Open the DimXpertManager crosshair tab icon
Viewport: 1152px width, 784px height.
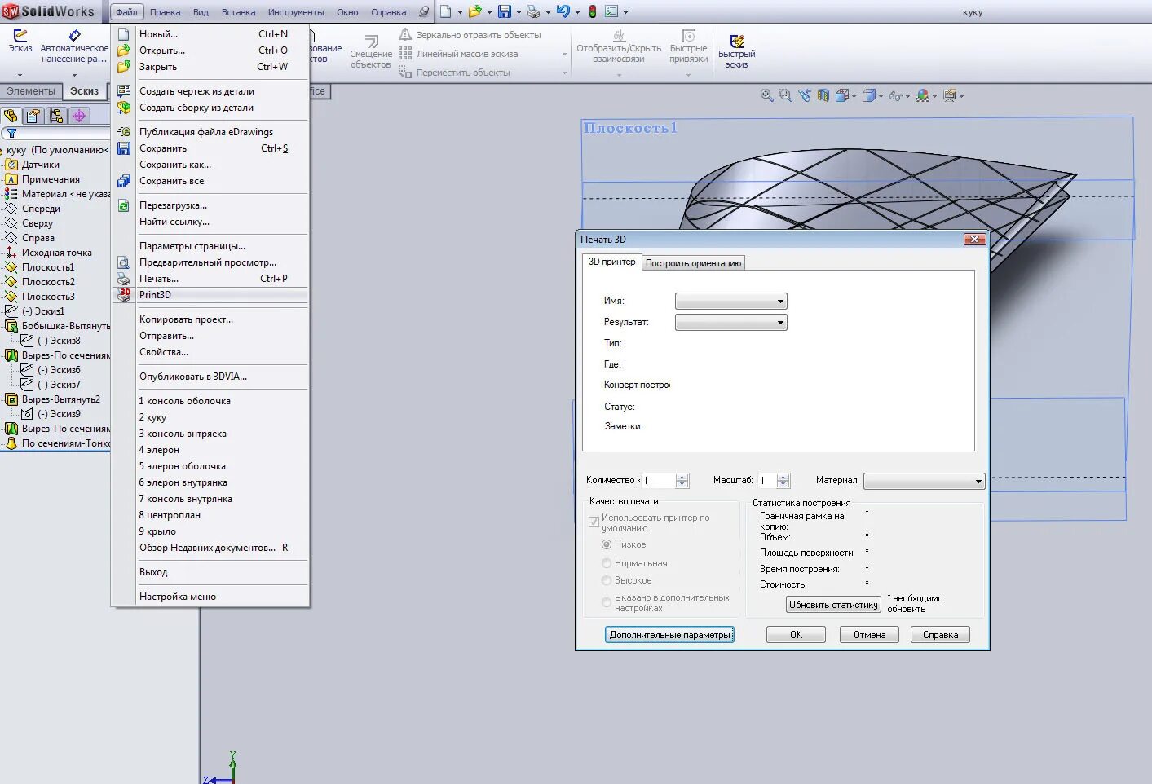pyautogui.click(x=79, y=116)
